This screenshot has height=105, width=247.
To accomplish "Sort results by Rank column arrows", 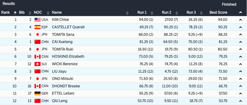I will [x=15, y=13].
